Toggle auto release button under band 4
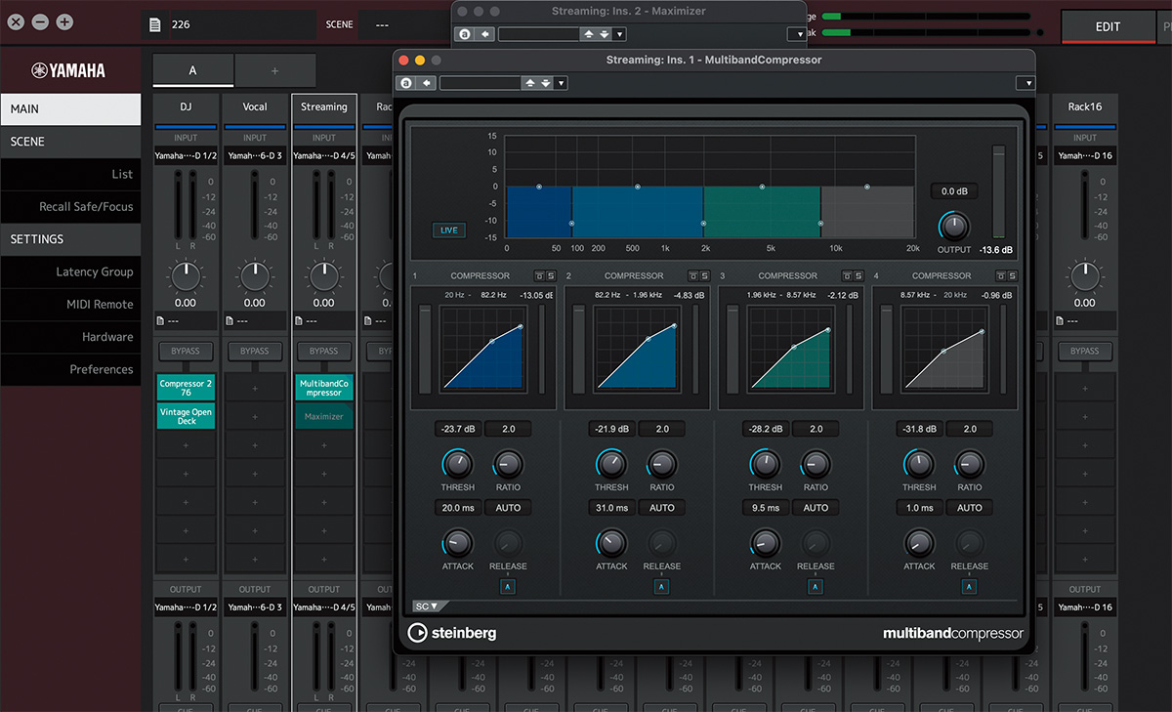Image resolution: width=1172 pixels, height=712 pixels. [969, 587]
